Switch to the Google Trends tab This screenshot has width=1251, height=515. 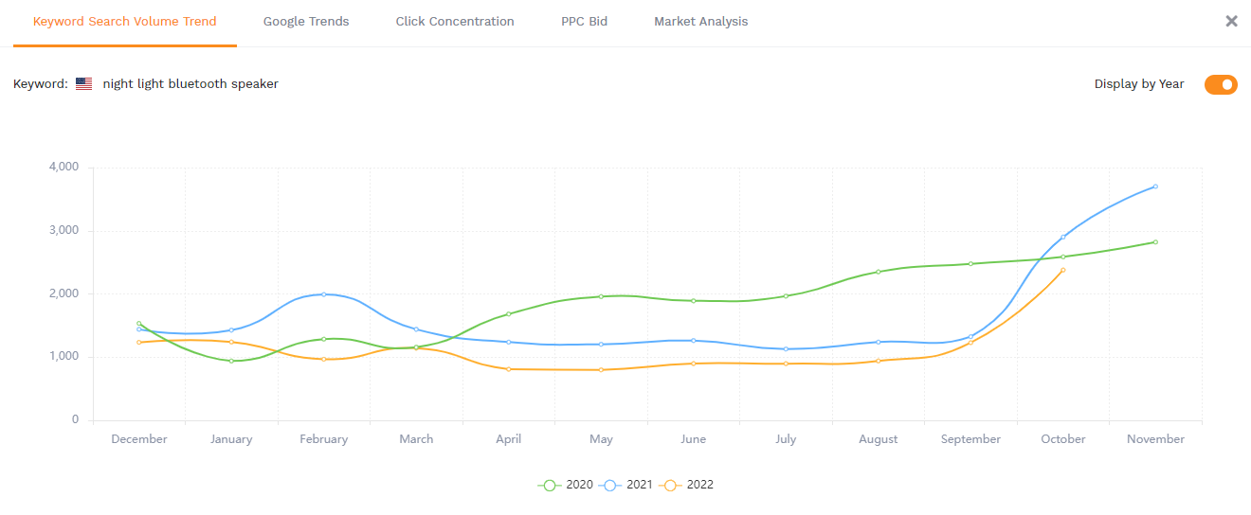coord(306,21)
